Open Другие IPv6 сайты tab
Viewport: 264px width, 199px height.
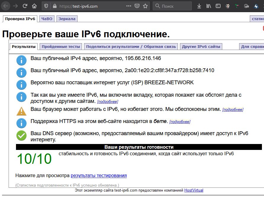click(x=201, y=46)
